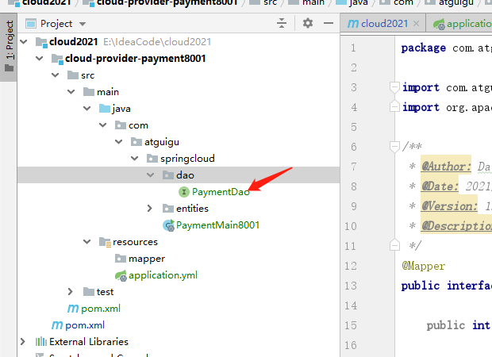492x357 pixels.
Task: Click the resources root folder icon
Action: click(x=105, y=242)
